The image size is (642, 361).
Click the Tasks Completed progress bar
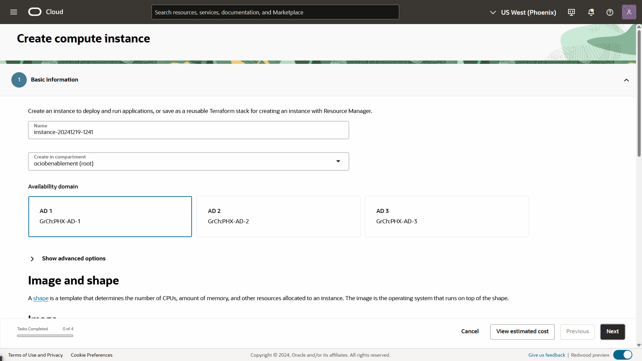tap(45, 336)
